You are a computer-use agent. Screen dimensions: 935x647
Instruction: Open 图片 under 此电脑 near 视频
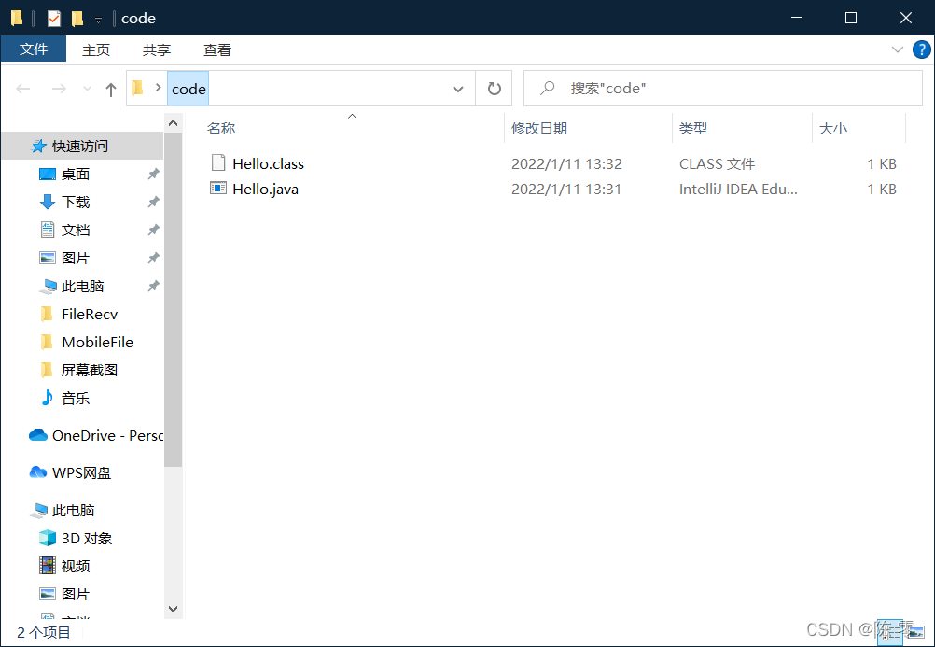(x=76, y=594)
